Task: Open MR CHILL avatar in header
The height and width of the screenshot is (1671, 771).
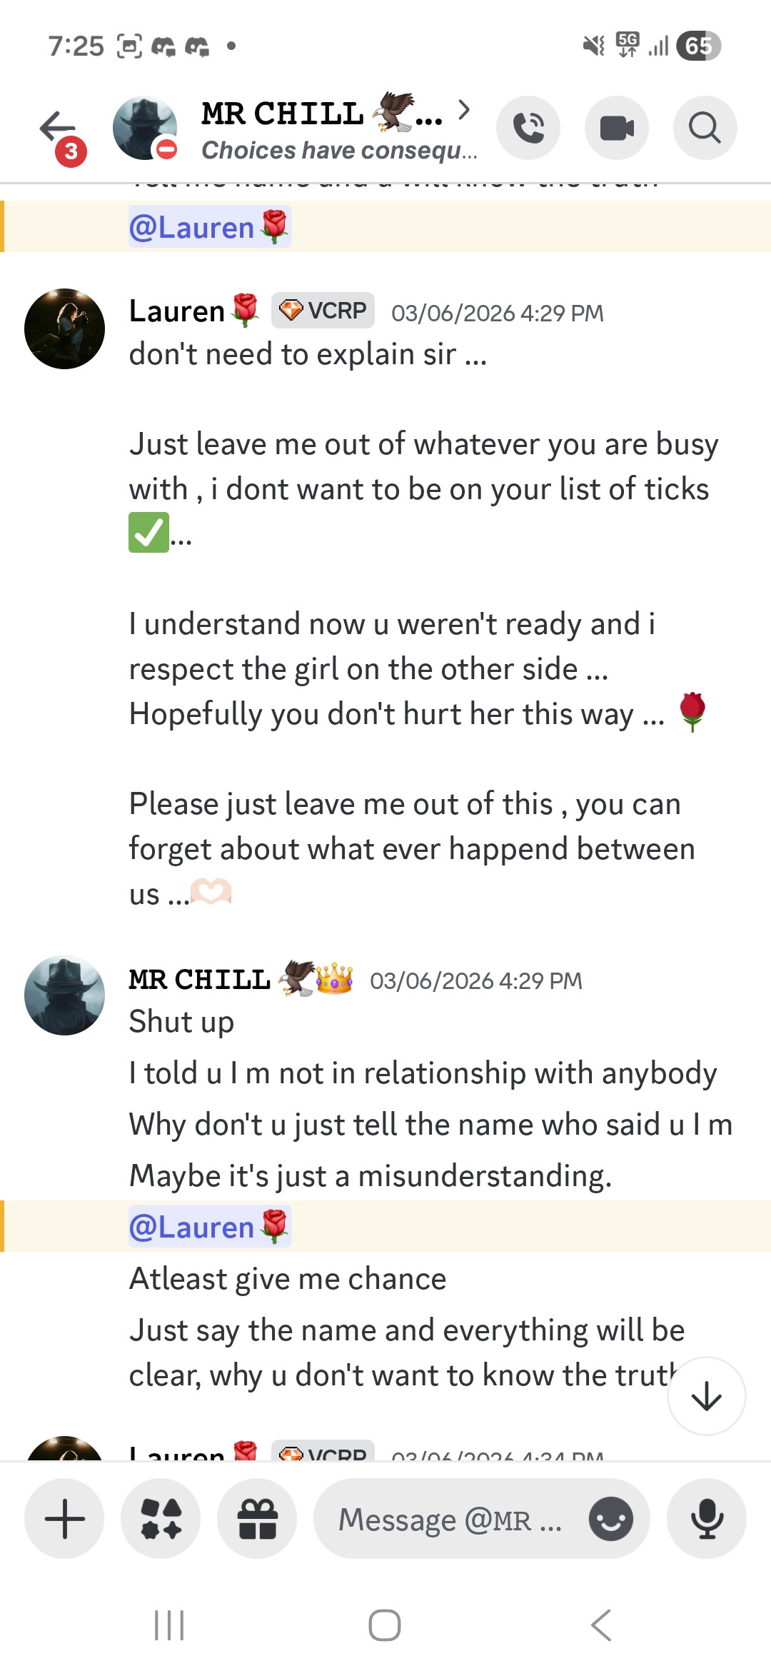Action: [x=145, y=129]
